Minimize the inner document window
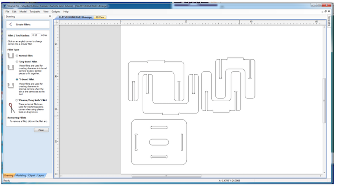 [322, 11]
